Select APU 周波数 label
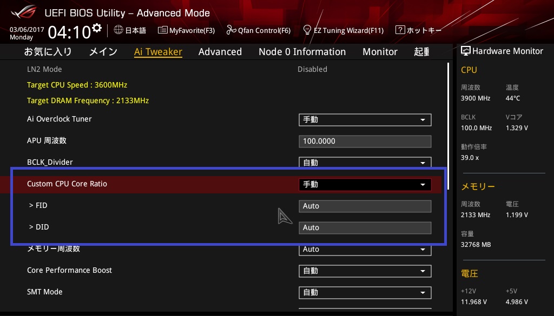 pos(47,140)
